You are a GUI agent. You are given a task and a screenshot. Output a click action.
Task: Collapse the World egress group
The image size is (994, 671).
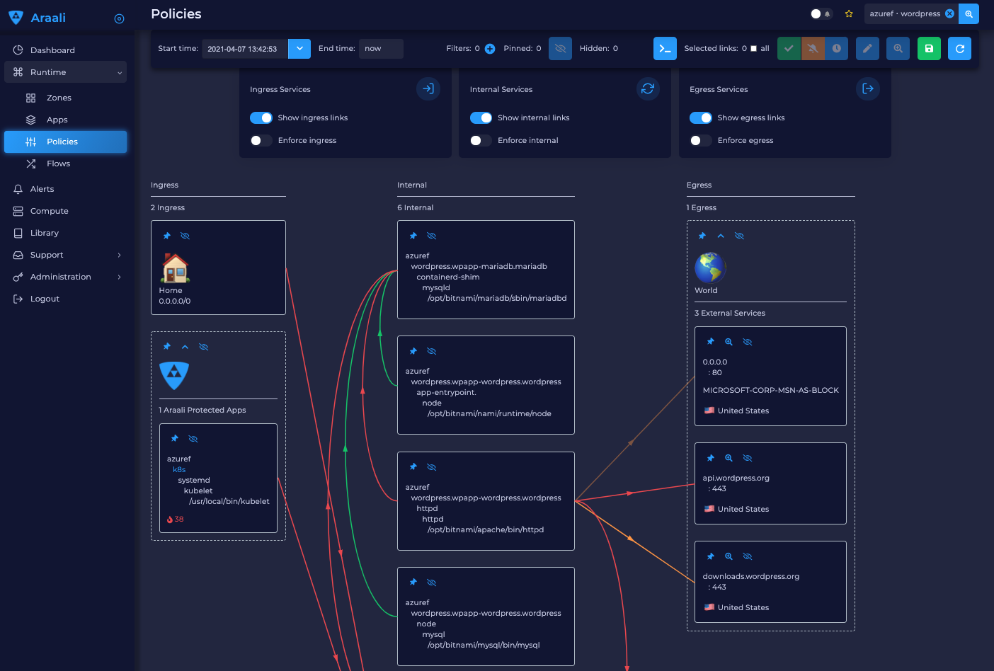[x=721, y=236]
